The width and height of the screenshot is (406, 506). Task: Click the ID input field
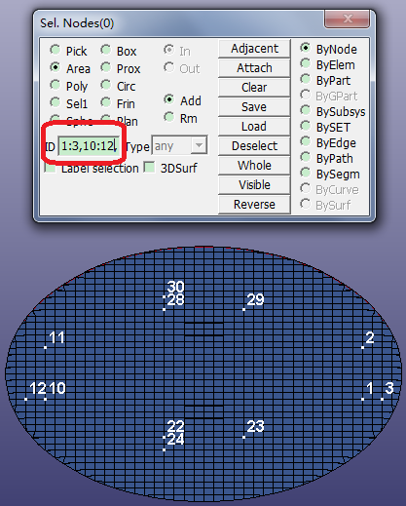click(89, 146)
